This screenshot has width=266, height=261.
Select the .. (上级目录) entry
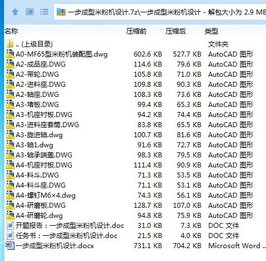(34, 44)
